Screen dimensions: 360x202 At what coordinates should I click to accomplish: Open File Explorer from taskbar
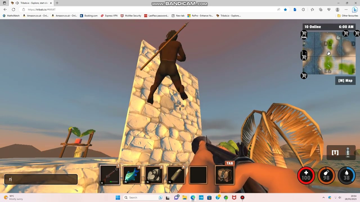184,198
